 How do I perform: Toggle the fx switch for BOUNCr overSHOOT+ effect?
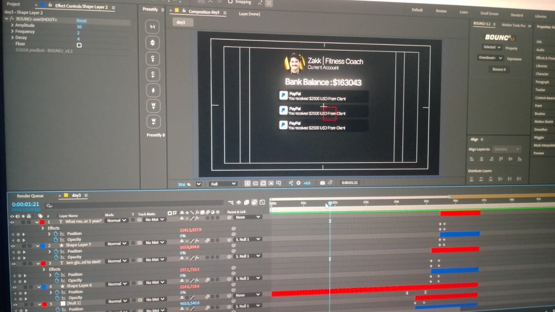coord(12,19)
